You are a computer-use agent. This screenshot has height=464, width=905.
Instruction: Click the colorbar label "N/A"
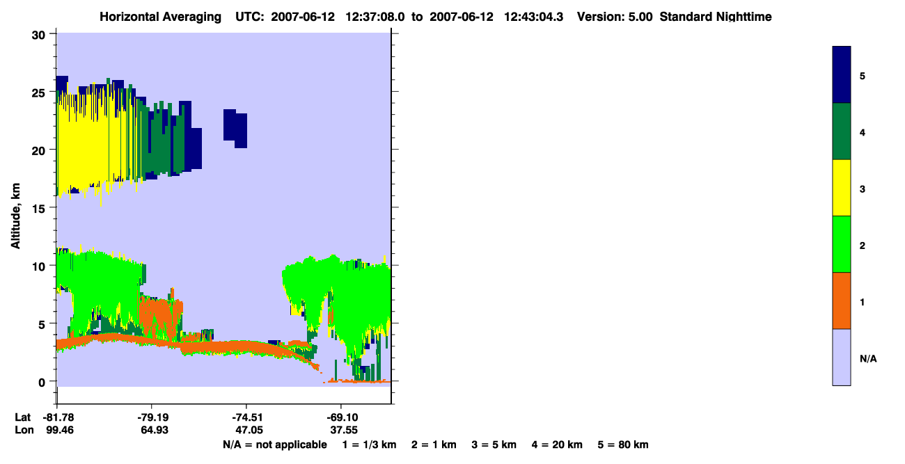pos(868,358)
